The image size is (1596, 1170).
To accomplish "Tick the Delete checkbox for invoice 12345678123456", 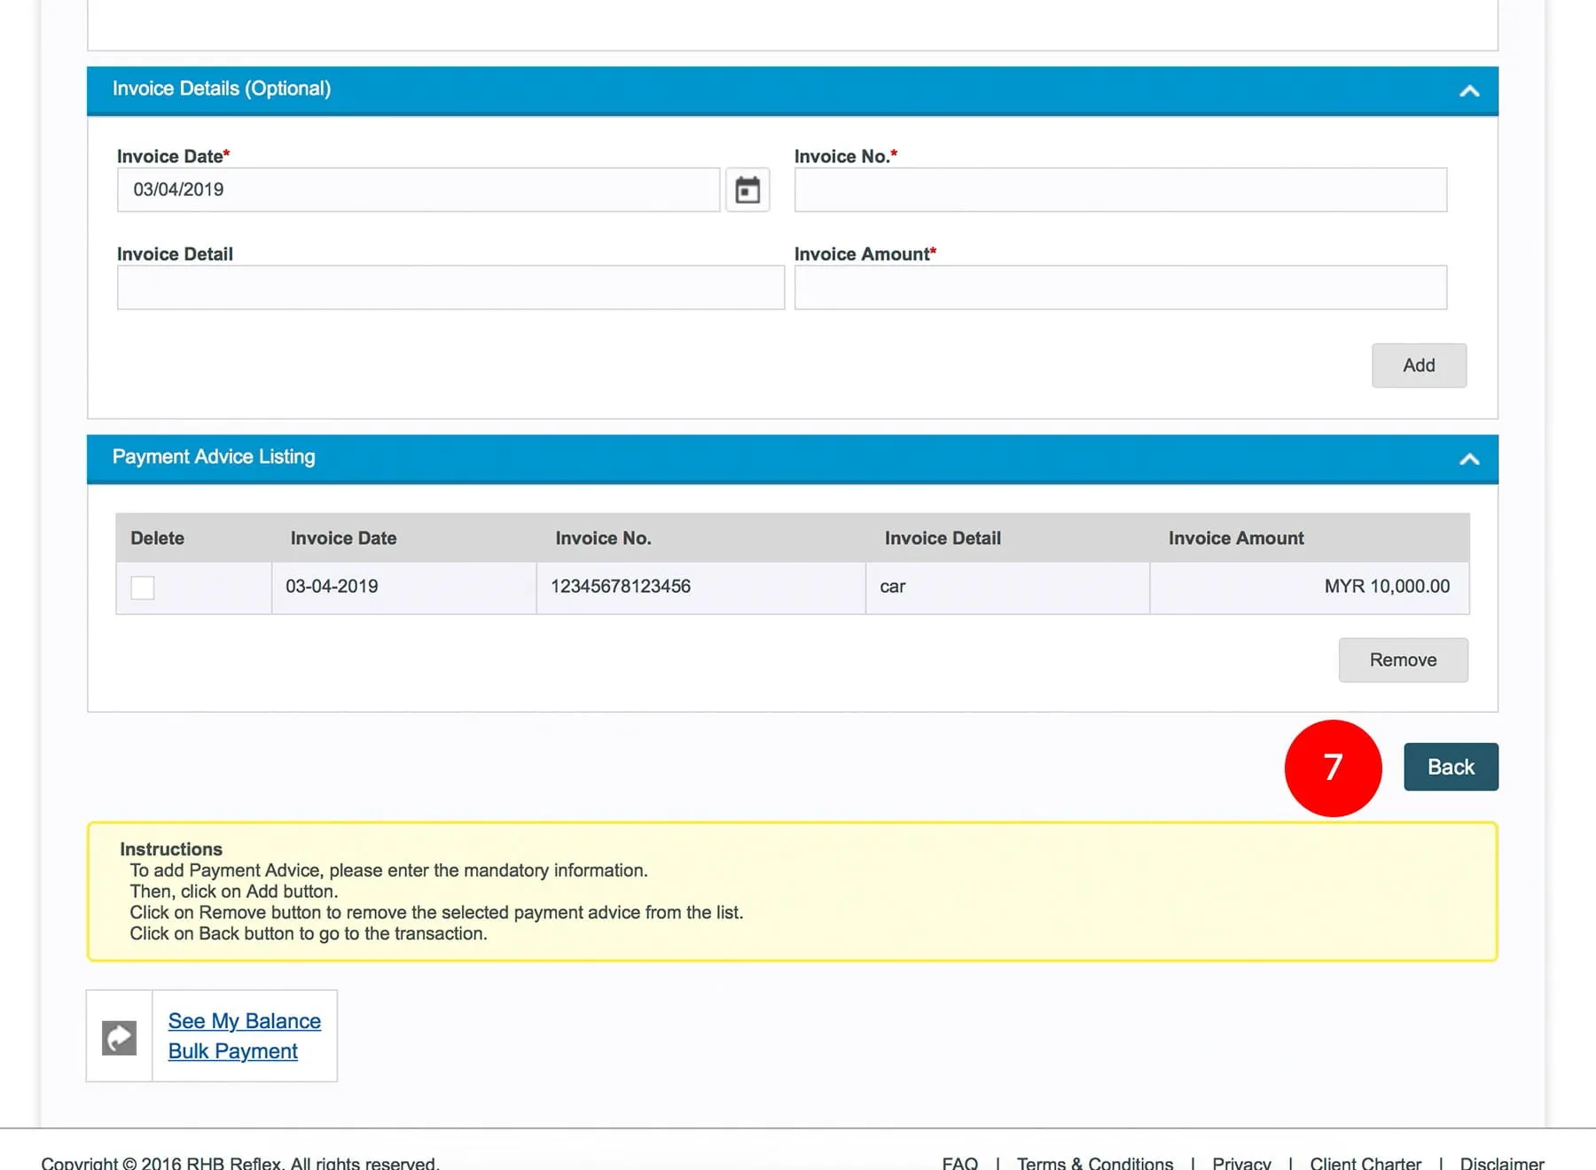I will pos(143,588).
